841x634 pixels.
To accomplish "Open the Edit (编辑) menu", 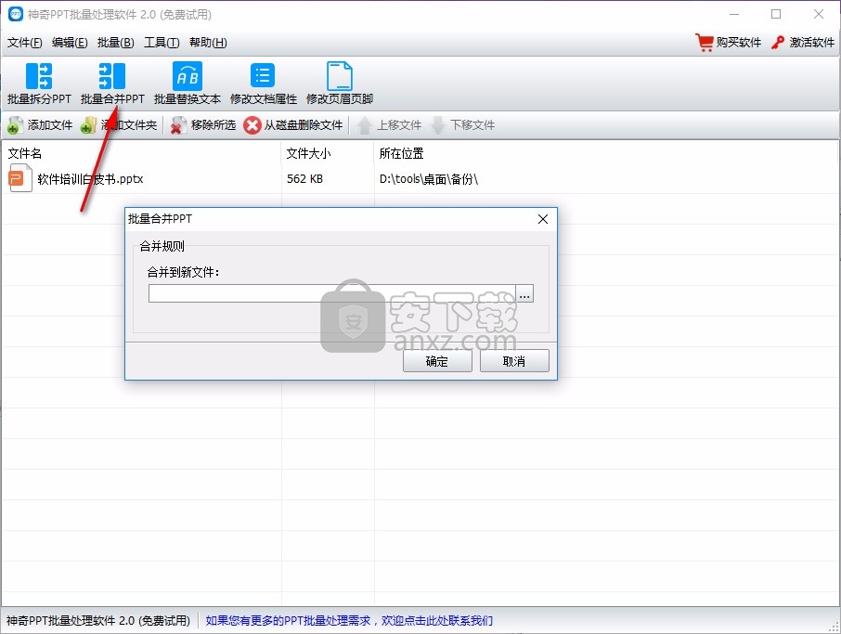I will point(70,43).
